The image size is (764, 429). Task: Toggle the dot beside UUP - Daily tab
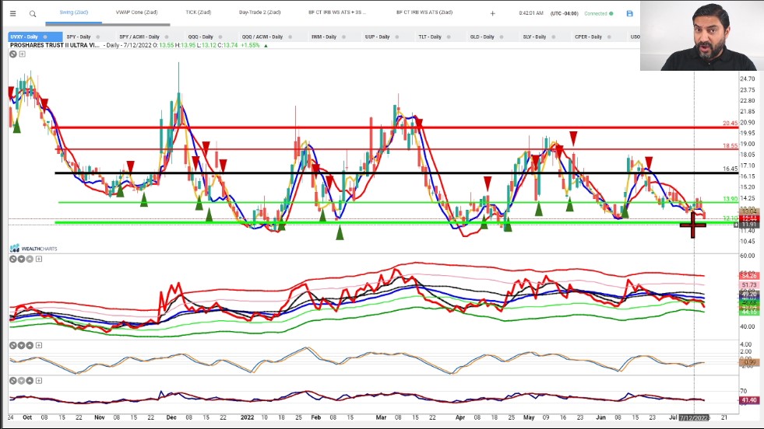[x=397, y=37]
